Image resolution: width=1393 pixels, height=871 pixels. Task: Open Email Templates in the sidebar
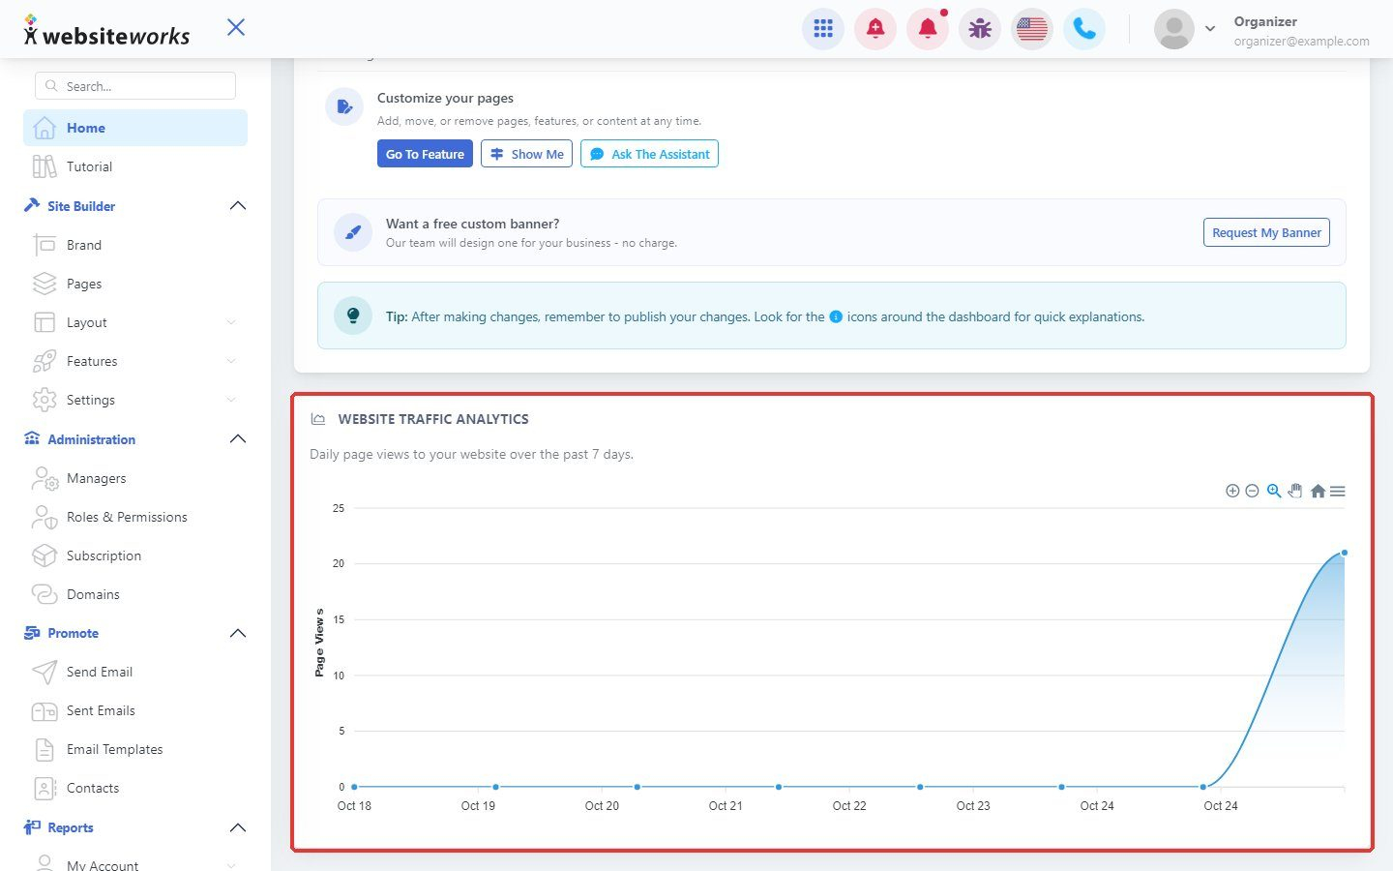coord(135,749)
